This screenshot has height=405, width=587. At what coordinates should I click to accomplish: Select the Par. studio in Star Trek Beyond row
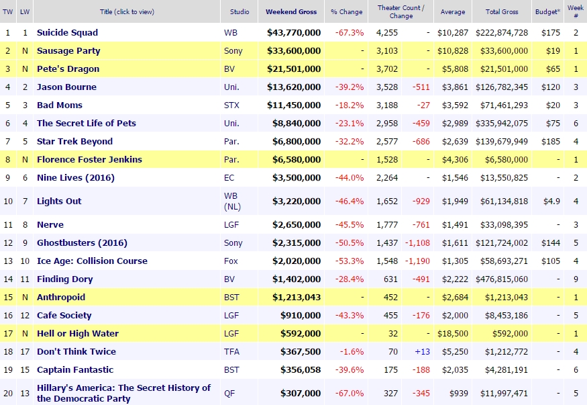[x=231, y=141]
